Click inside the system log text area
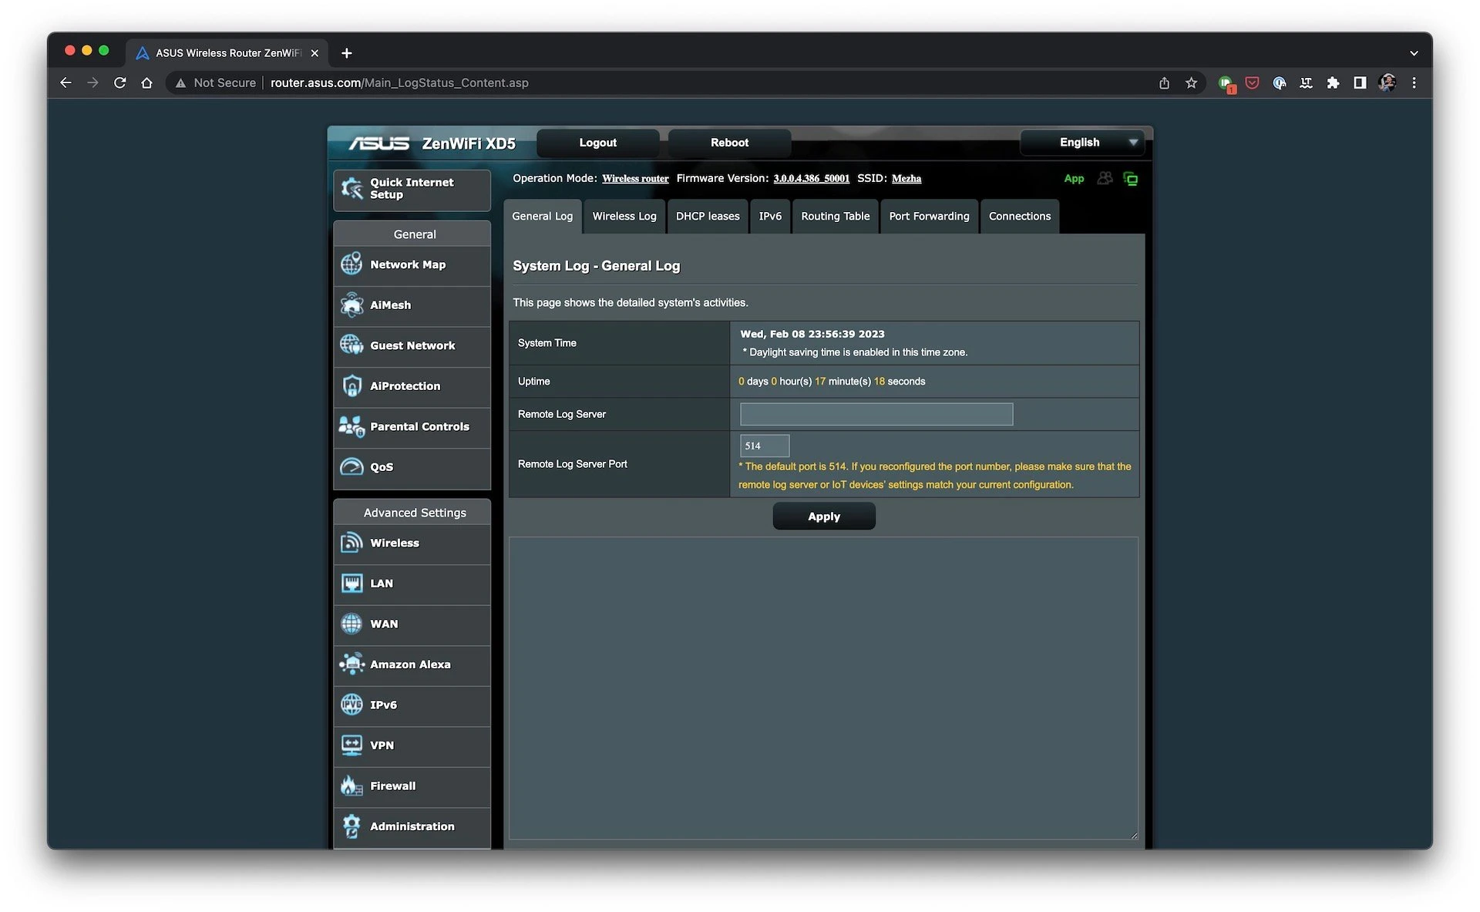 pos(823,688)
